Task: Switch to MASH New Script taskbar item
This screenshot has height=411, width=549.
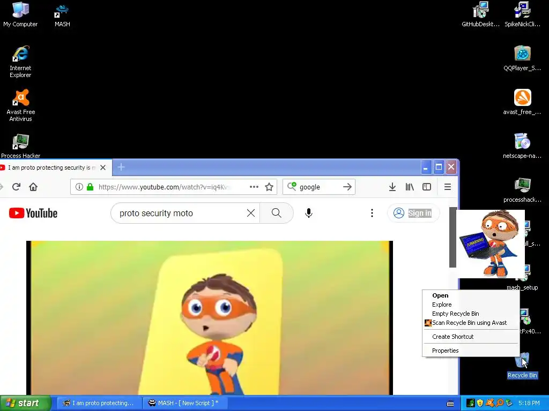Action: (185, 403)
